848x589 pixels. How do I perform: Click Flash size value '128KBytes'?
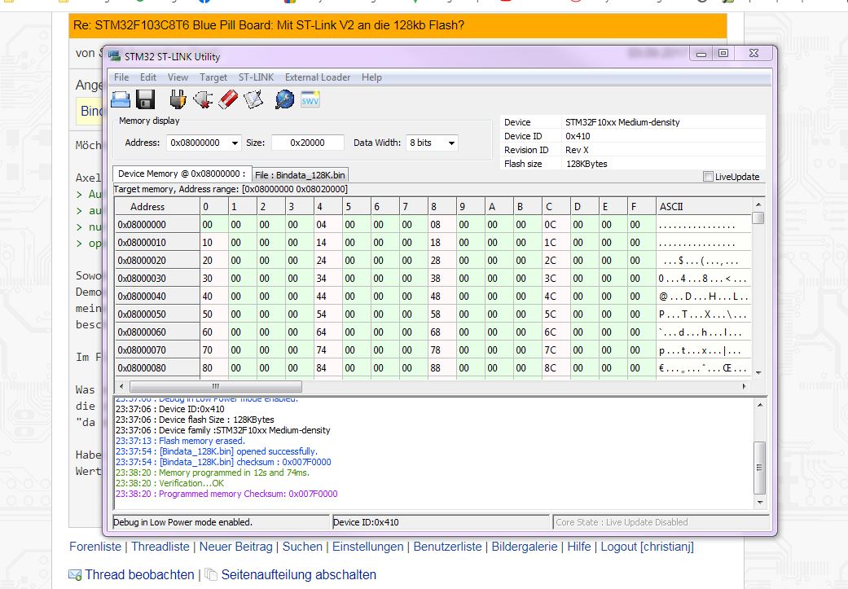coord(587,164)
